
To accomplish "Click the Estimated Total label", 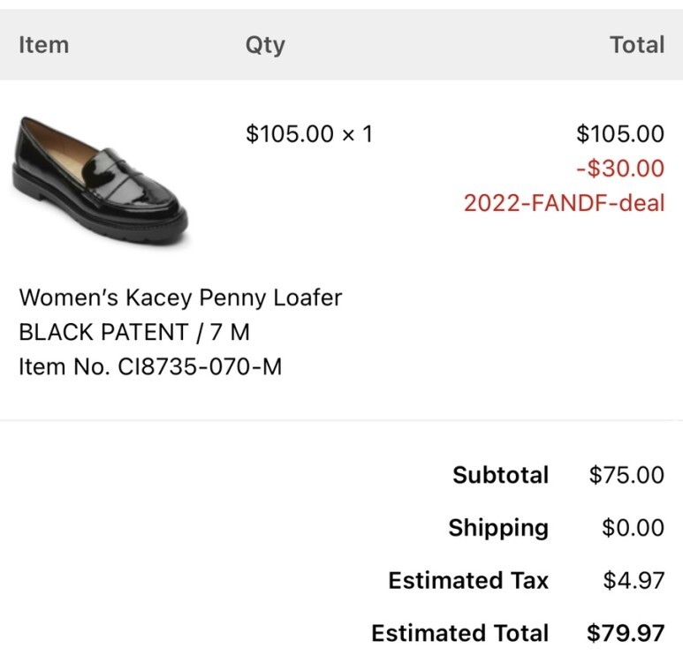I will click(460, 633).
